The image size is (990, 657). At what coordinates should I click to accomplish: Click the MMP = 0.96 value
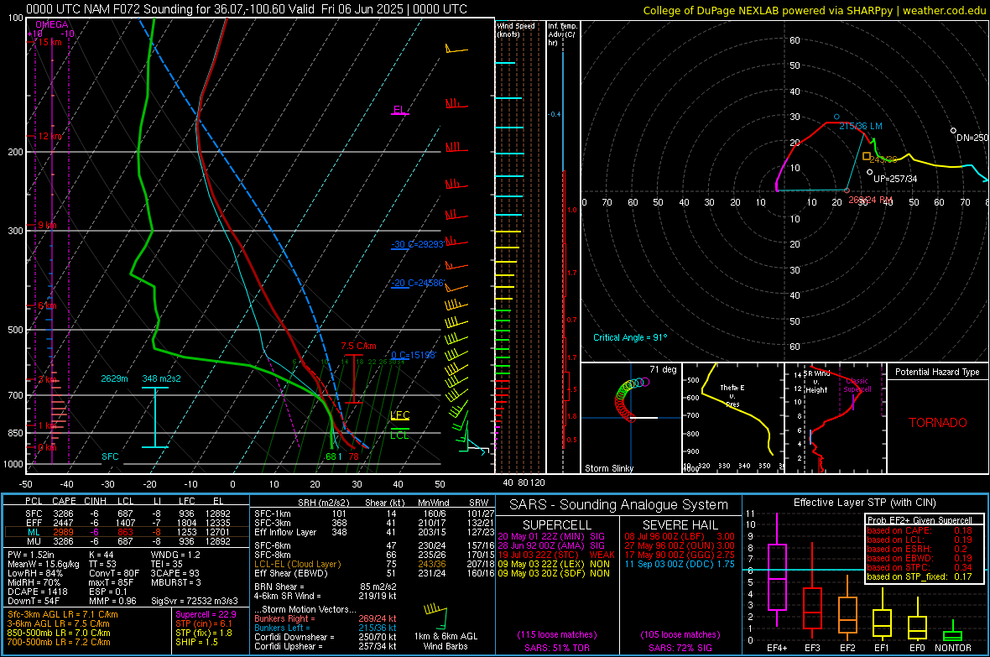tap(112, 601)
